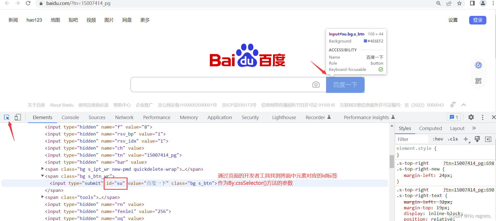Open the Memory tab
This screenshot has width=496, height=221.
[x=189, y=118]
